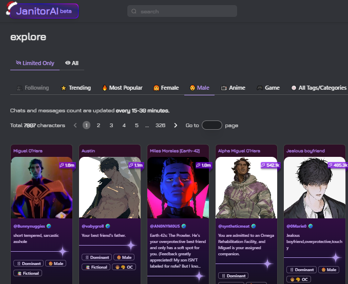Go to previous page with left chevron
This screenshot has width=348, height=284.
pyautogui.click(x=75, y=126)
